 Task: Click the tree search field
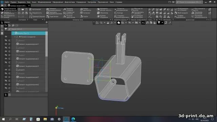tap(28, 29)
